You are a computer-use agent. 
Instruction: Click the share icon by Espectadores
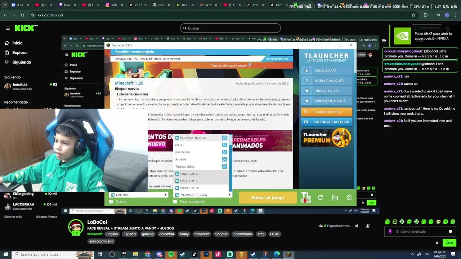[356, 226]
